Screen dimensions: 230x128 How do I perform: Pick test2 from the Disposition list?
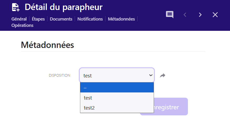pos(117,108)
